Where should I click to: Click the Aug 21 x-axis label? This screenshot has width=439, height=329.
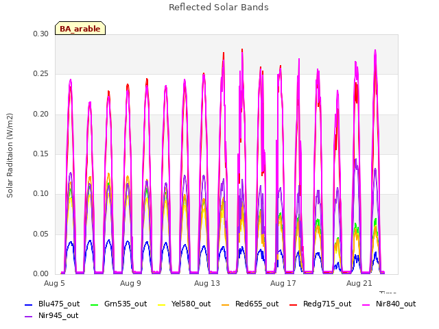(359, 283)
